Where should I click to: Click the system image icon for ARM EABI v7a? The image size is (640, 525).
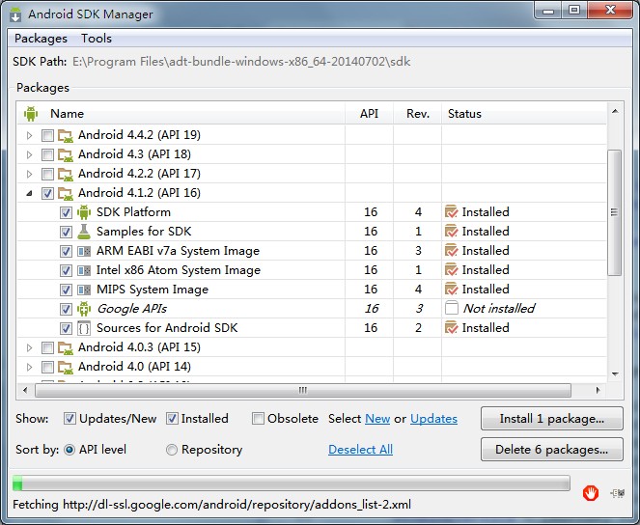[84, 251]
